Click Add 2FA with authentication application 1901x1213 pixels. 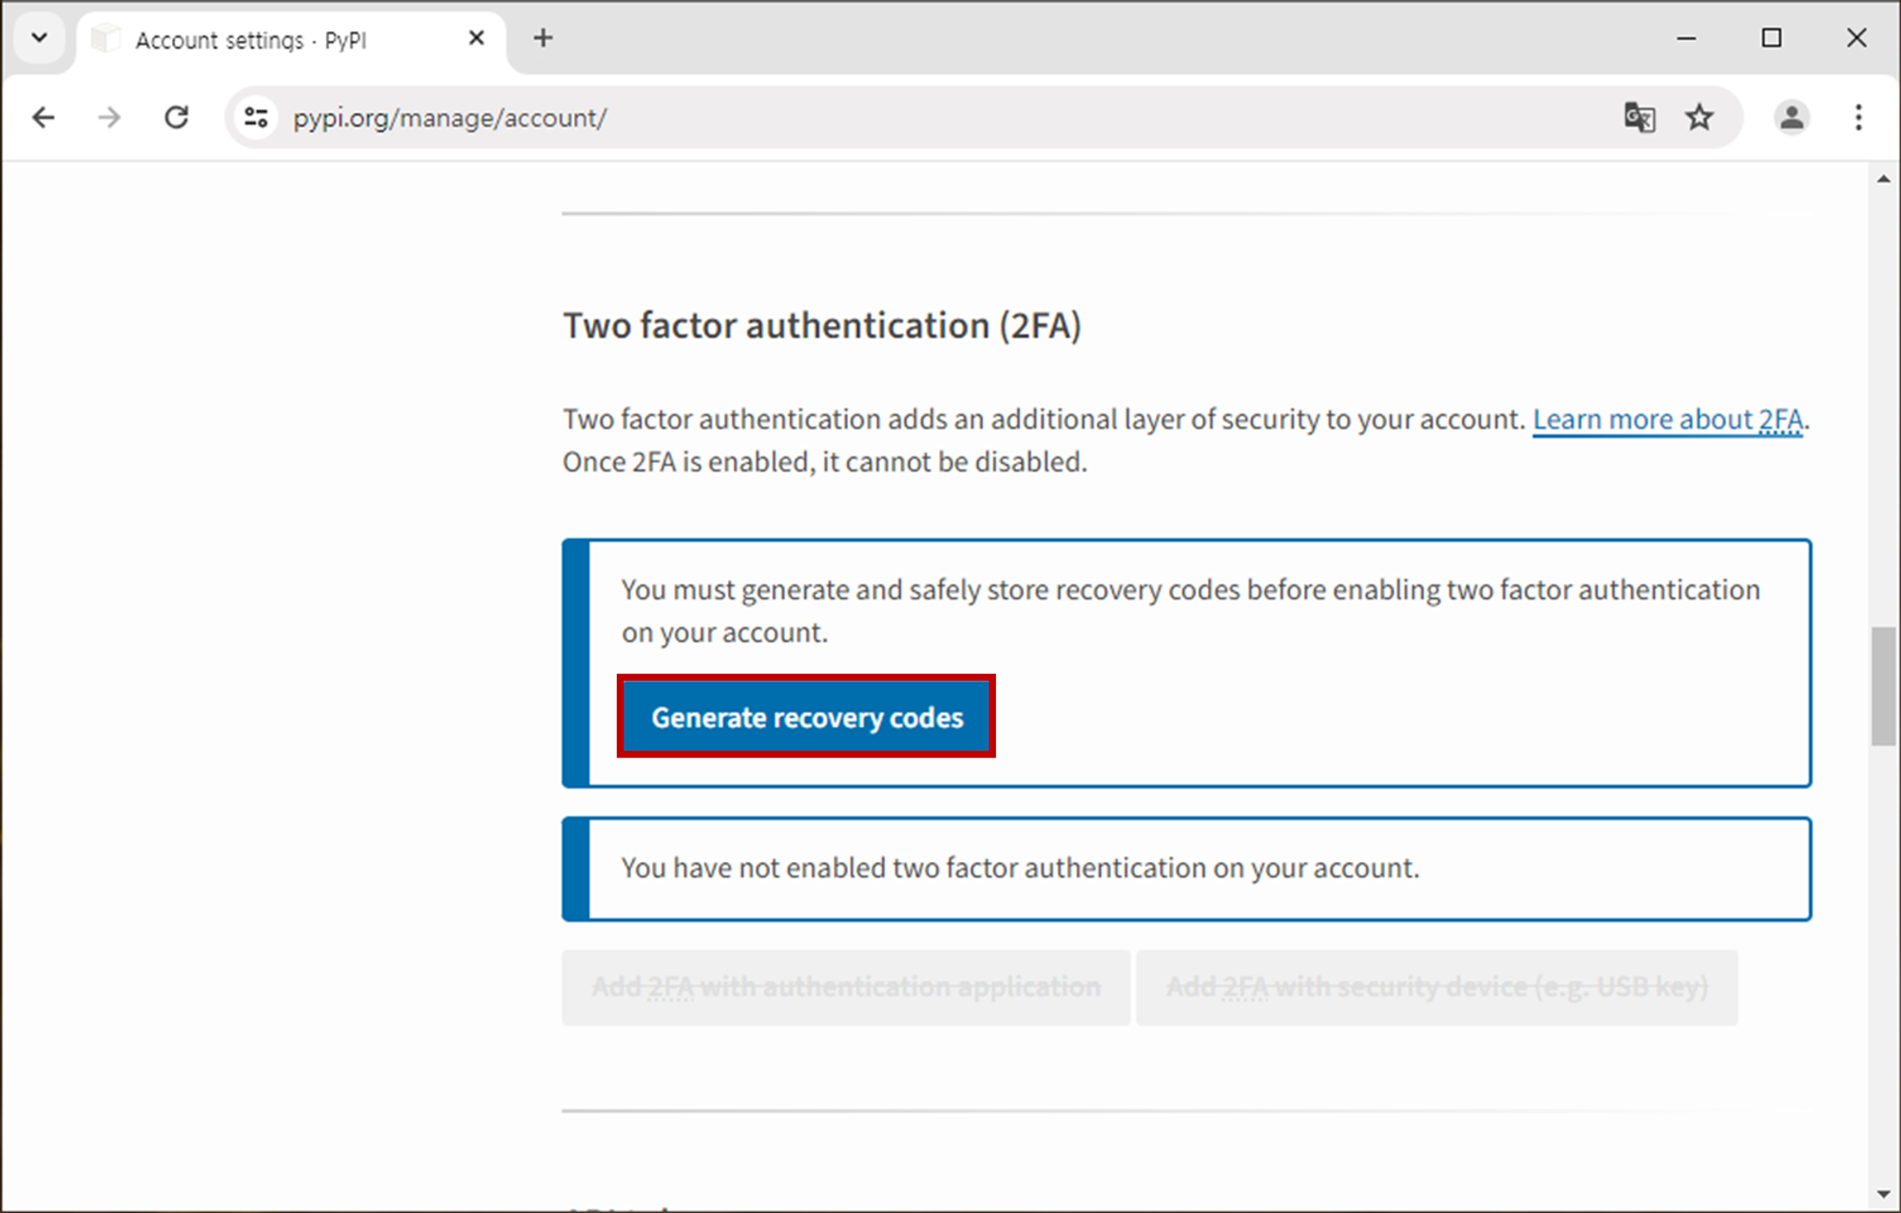(x=846, y=987)
